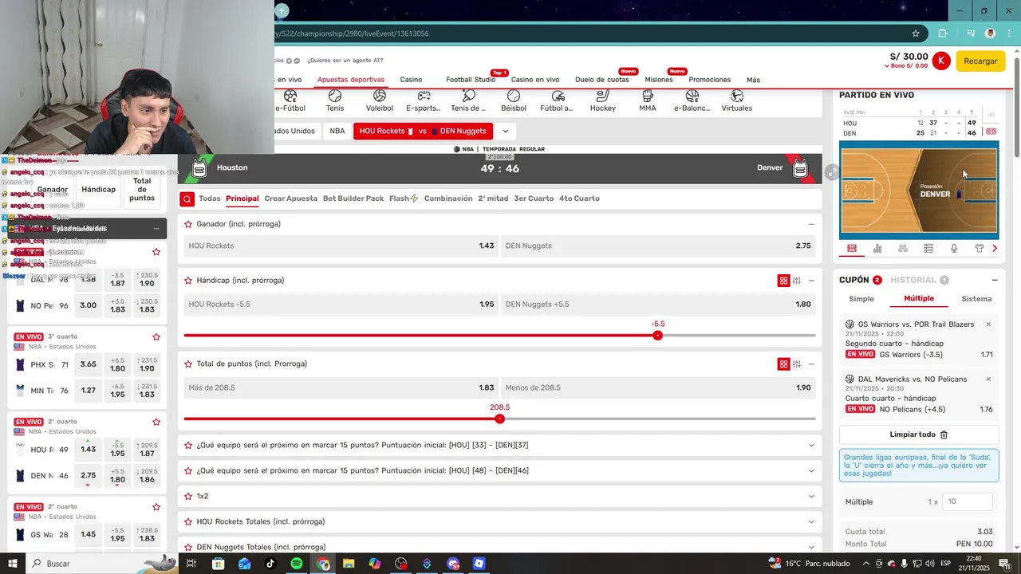Switch Hándicap market to grid view
The width and height of the screenshot is (1021, 574).
783,281
